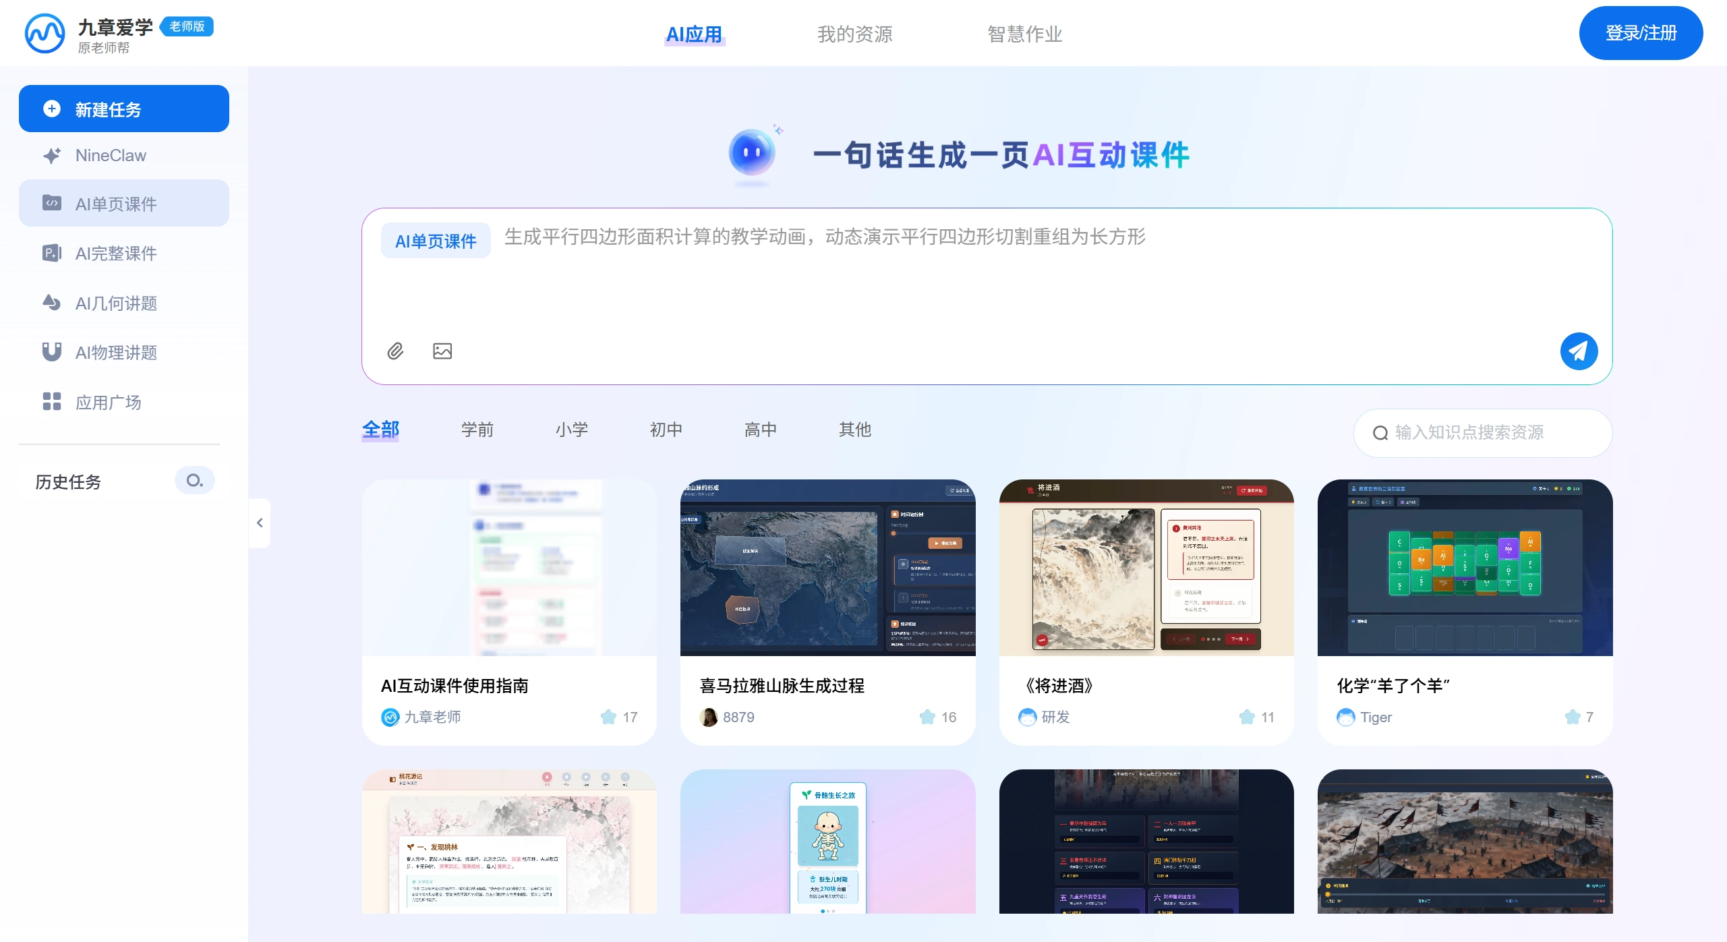This screenshot has width=1727, height=942.
Task: Upload an image via the image icon
Action: [442, 351]
